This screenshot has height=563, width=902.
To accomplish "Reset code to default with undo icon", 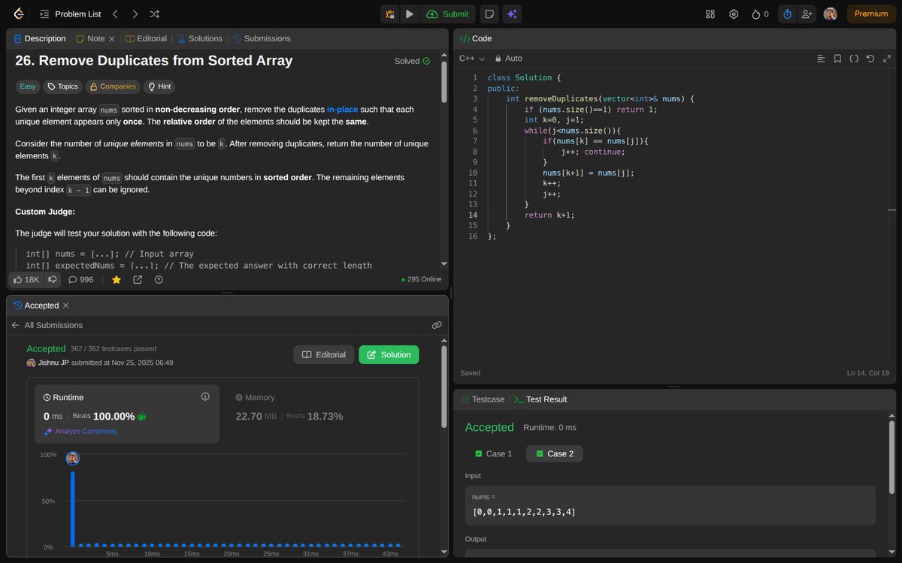I will pos(870,59).
